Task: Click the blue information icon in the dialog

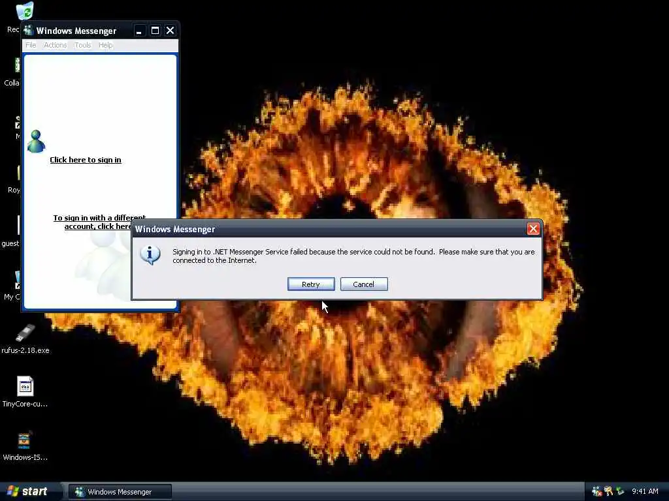Action: [x=150, y=255]
